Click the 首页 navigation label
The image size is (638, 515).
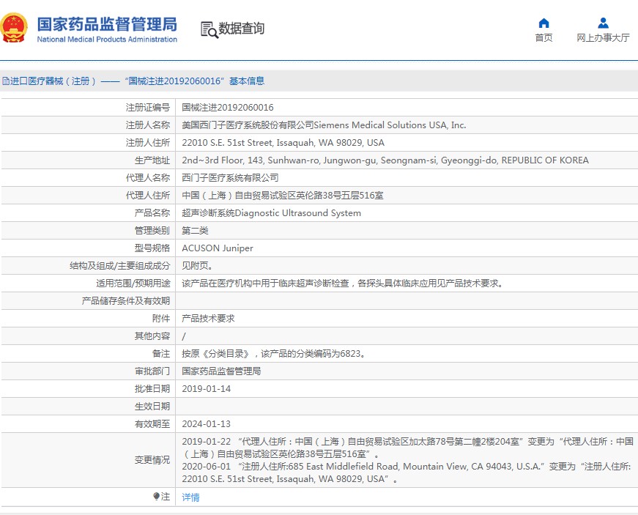pyautogui.click(x=544, y=38)
